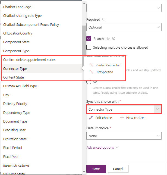Open the Required Optional dropdown
167x175 pixels.
click(x=124, y=27)
